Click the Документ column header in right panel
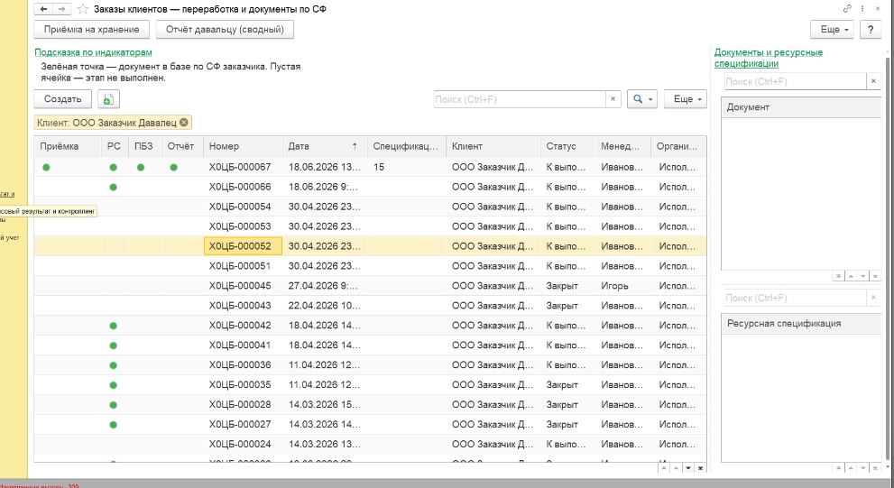 point(802,107)
